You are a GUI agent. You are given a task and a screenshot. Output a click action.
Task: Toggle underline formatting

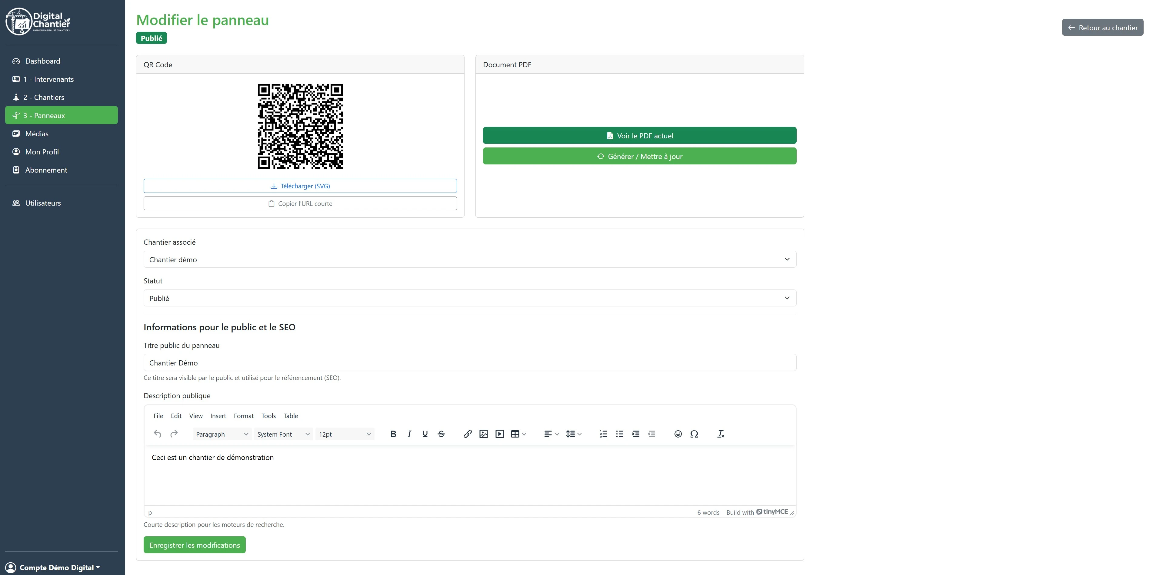pos(425,434)
